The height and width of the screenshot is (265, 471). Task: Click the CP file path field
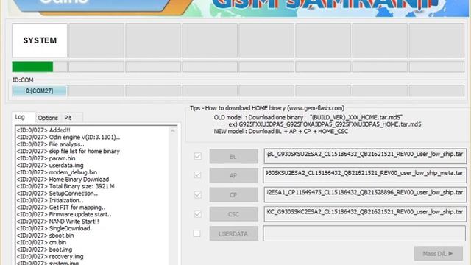point(365,194)
